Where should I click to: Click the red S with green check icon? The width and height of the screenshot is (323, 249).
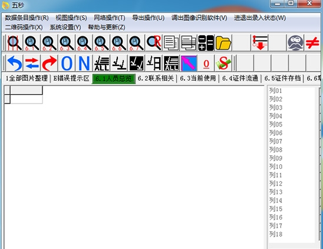223,63
